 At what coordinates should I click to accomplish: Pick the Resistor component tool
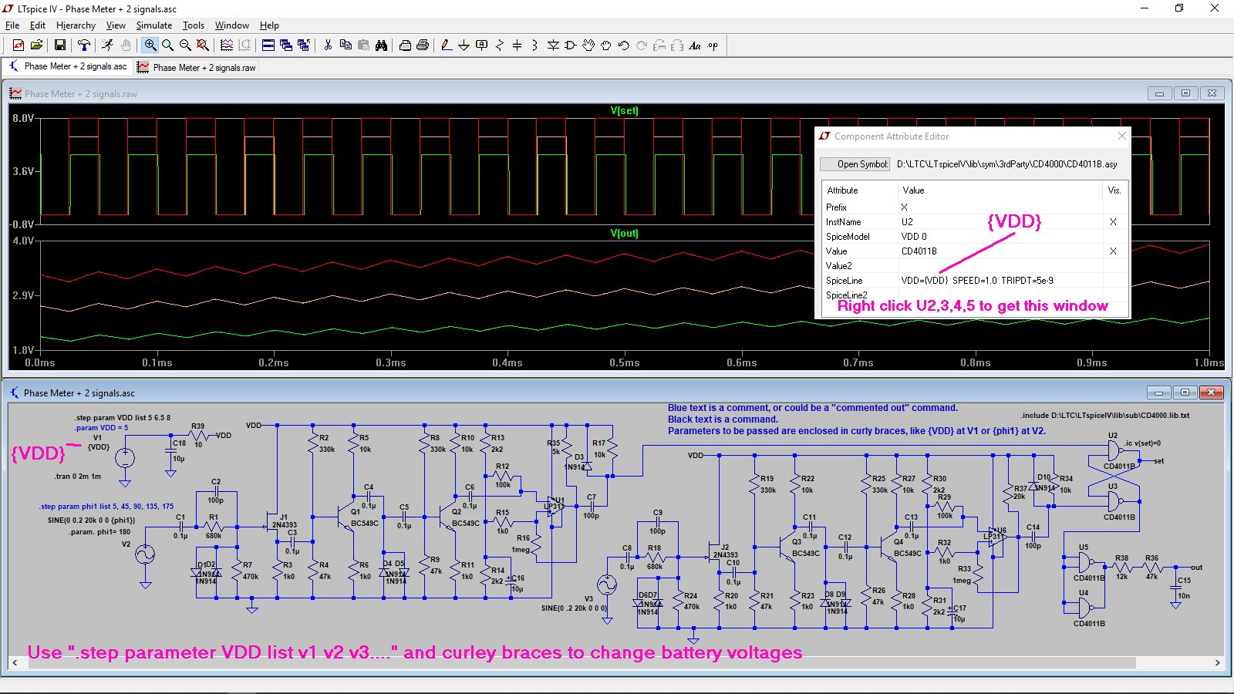tap(499, 45)
